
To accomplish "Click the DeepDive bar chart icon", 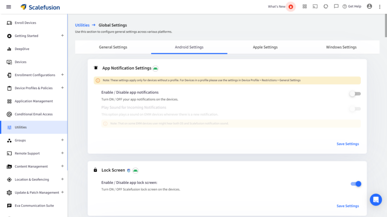I will (x=9, y=49).
